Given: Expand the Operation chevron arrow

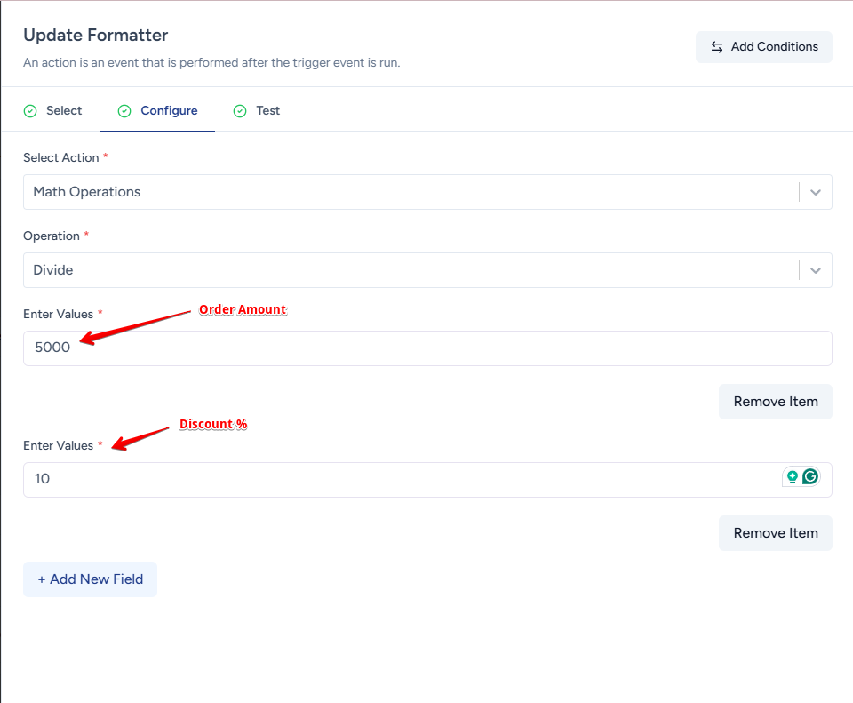Looking at the screenshot, I should tap(816, 270).
